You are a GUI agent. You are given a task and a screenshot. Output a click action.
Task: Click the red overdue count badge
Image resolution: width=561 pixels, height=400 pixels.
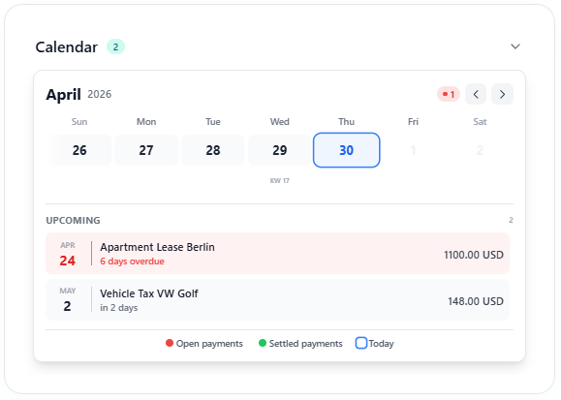pyautogui.click(x=449, y=95)
